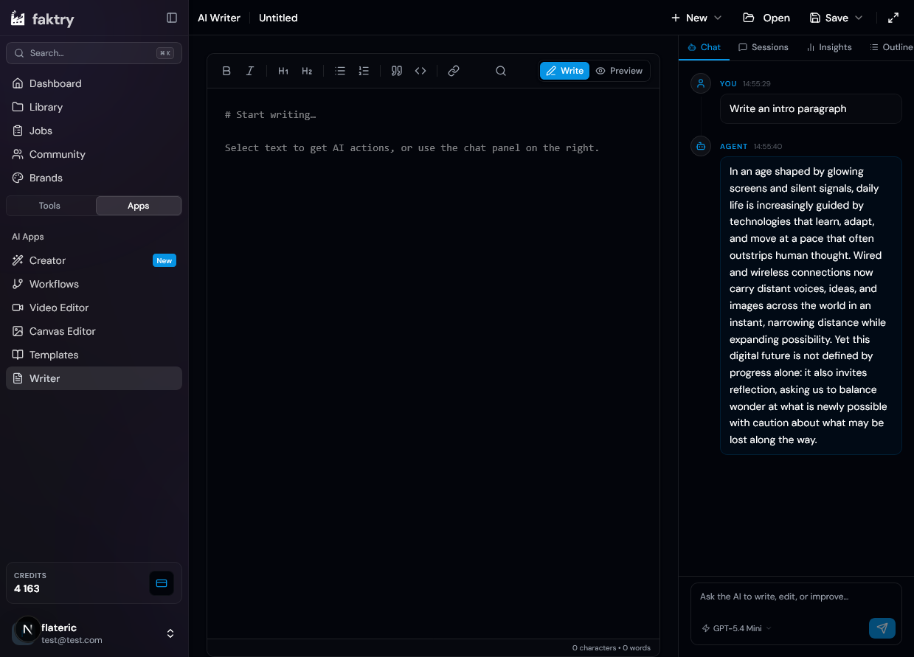Open Templates in sidebar

[94, 355]
